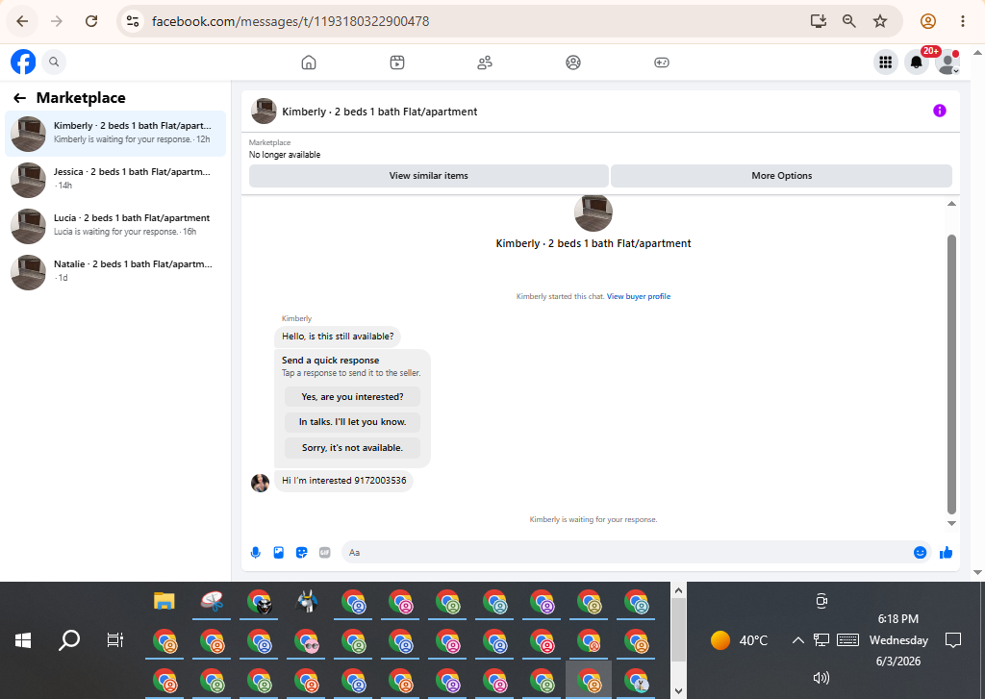Click the taskbar overflow scroll-up arrow

(678, 590)
